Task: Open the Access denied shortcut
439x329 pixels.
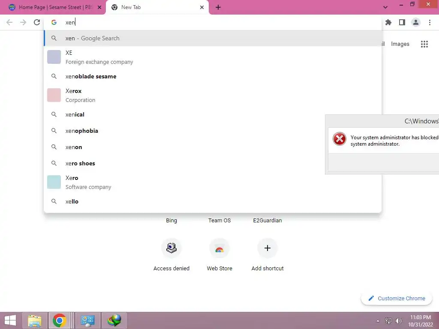Action: pos(171,254)
